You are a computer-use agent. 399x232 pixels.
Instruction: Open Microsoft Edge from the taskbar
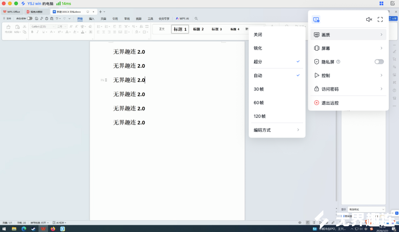point(24,229)
